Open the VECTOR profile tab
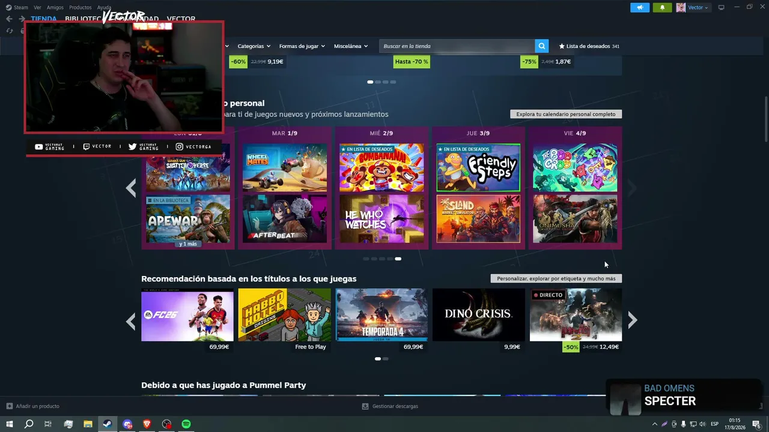Viewport: 769px width, 432px height. pos(181,19)
